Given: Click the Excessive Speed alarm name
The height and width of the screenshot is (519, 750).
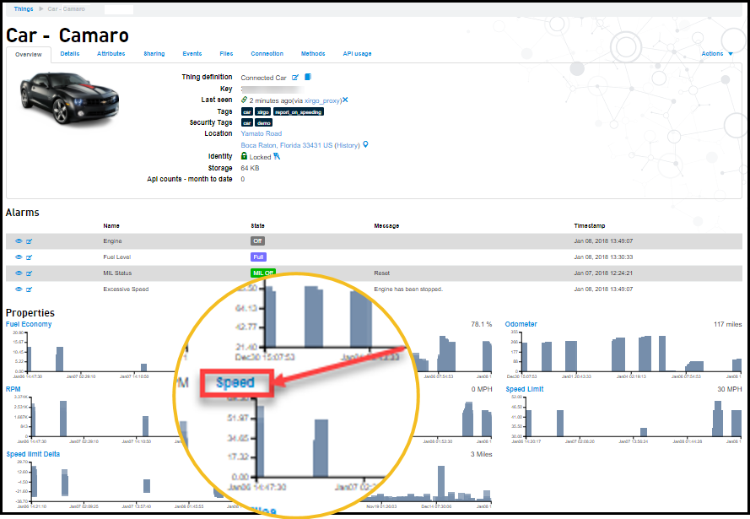Looking at the screenshot, I should [126, 289].
